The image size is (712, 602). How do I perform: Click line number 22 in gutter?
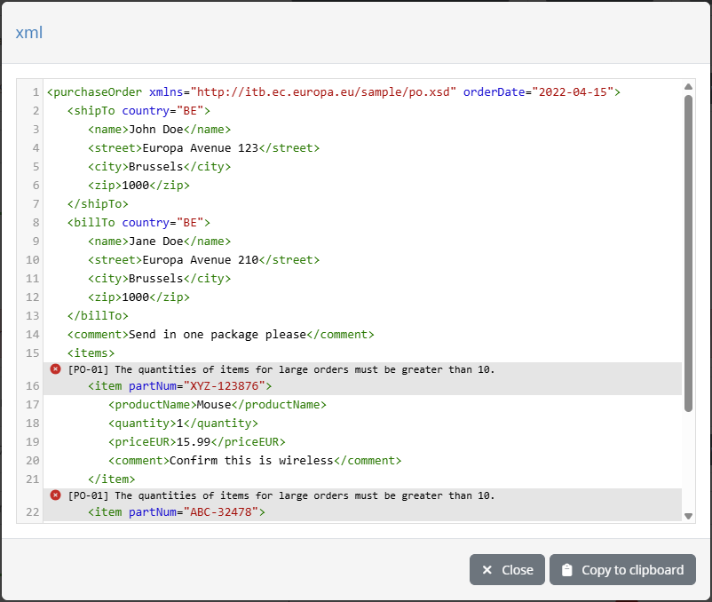click(x=32, y=512)
